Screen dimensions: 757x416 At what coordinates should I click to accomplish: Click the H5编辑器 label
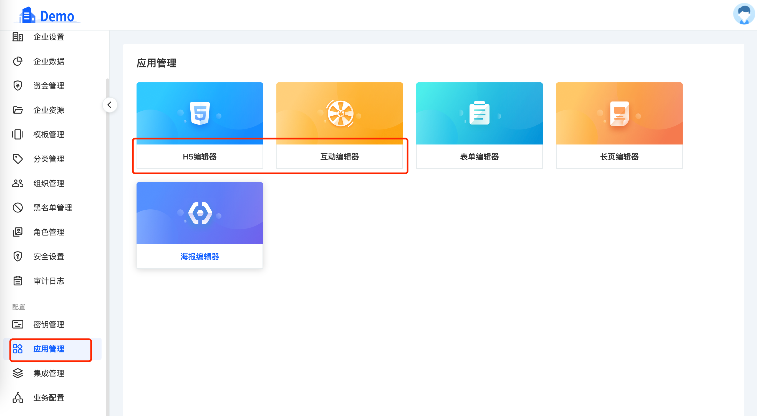click(x=200, y=157)
